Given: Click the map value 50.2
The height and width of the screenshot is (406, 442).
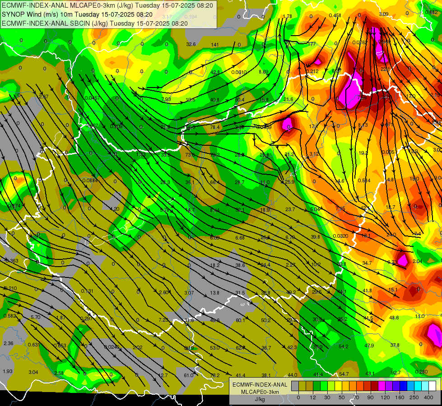Looking at the screenshot, I should (266, 320).
